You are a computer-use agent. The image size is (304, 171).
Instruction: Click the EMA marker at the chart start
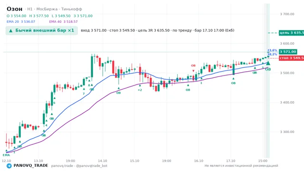tap(6, 155)
